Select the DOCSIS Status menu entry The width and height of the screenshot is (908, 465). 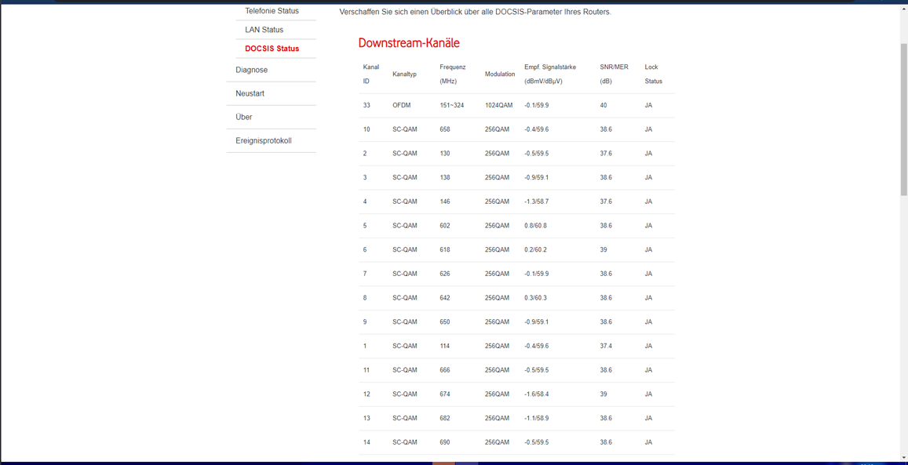(x=272, y=49)
